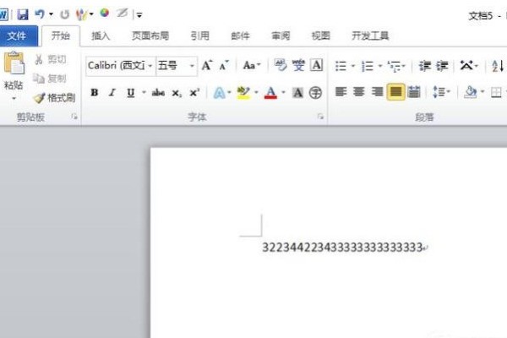Toggle the Justify alignment button
This screenshot has width=507, height=338.
[395, 92]
